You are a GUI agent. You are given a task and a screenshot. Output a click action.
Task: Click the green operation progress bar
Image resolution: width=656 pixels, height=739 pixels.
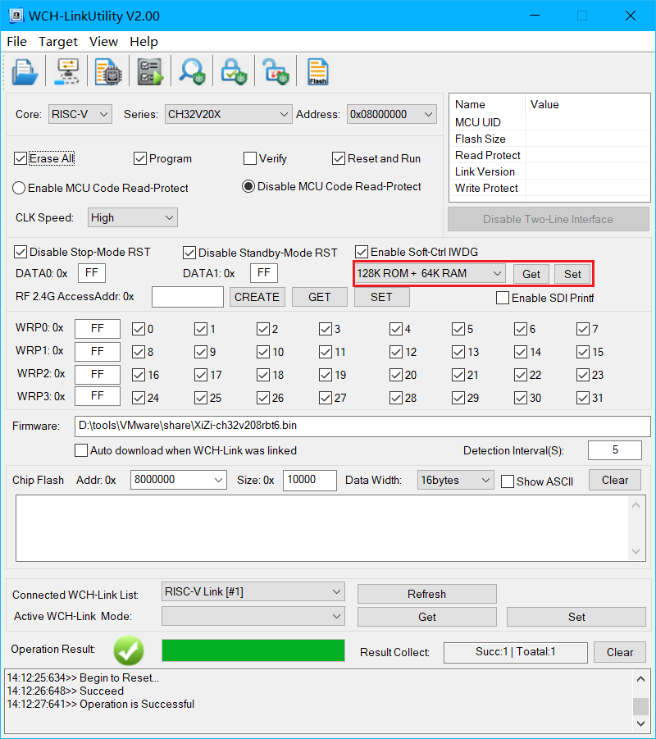tap(253, 650)
